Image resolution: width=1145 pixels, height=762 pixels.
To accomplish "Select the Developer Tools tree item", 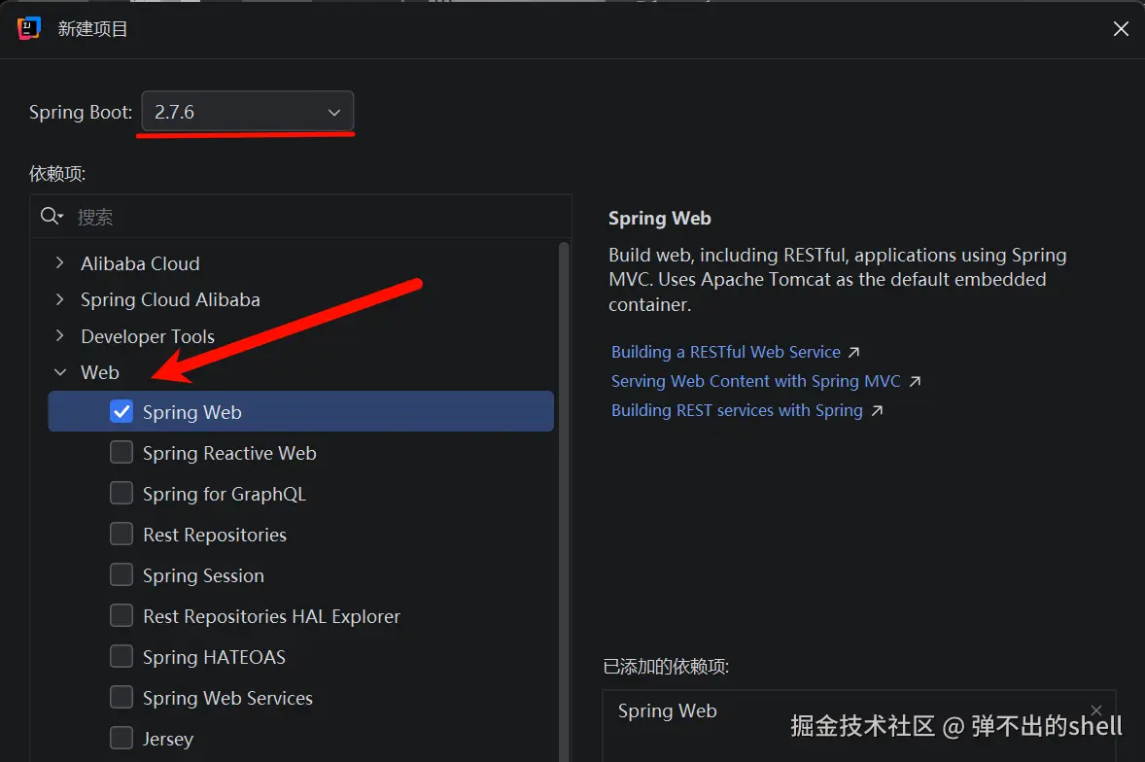I will 148,336.
